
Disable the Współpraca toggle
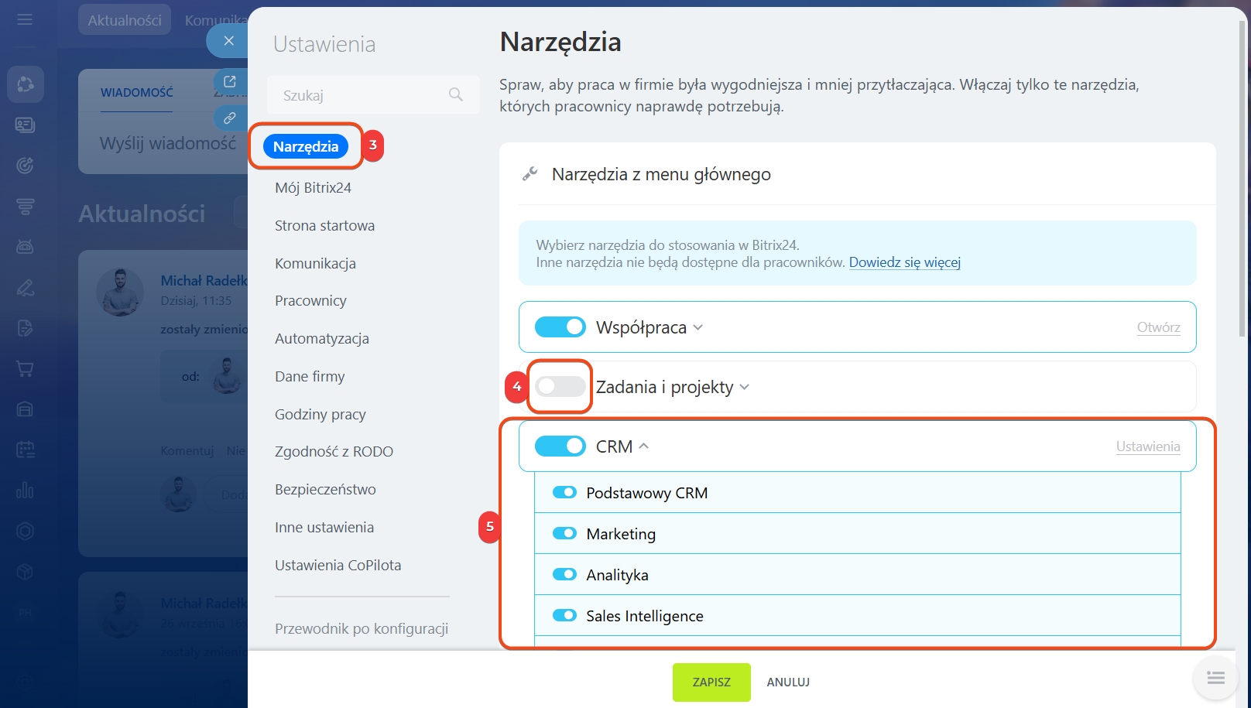point(560,327)
